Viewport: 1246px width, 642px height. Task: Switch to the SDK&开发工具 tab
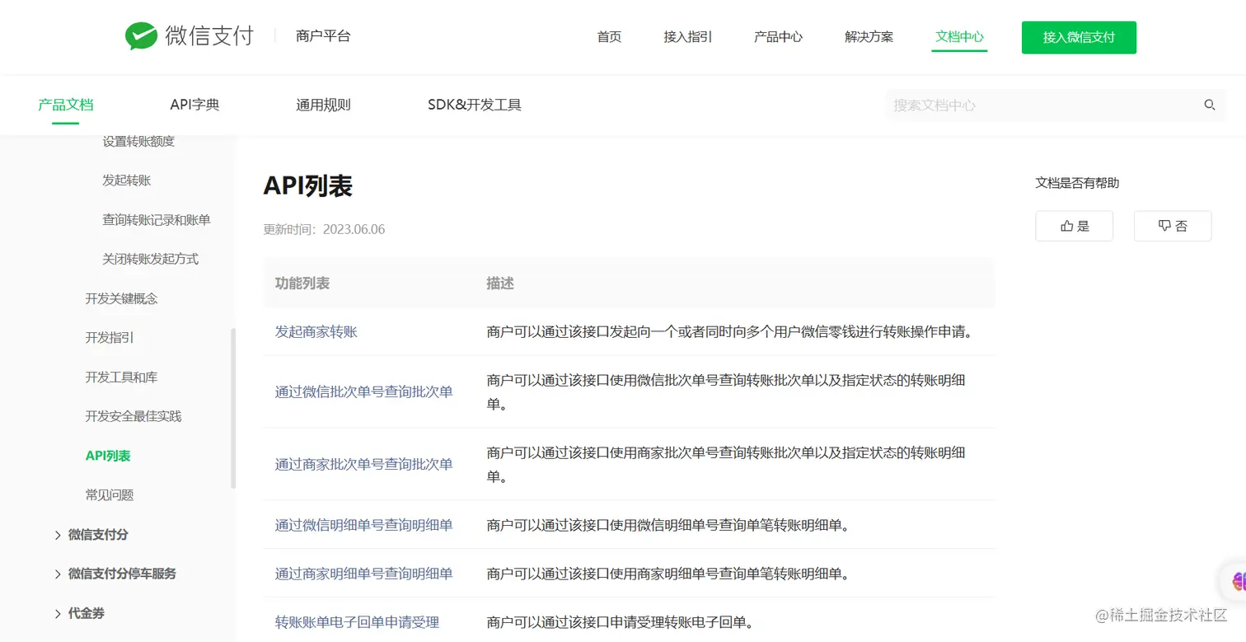474,105
